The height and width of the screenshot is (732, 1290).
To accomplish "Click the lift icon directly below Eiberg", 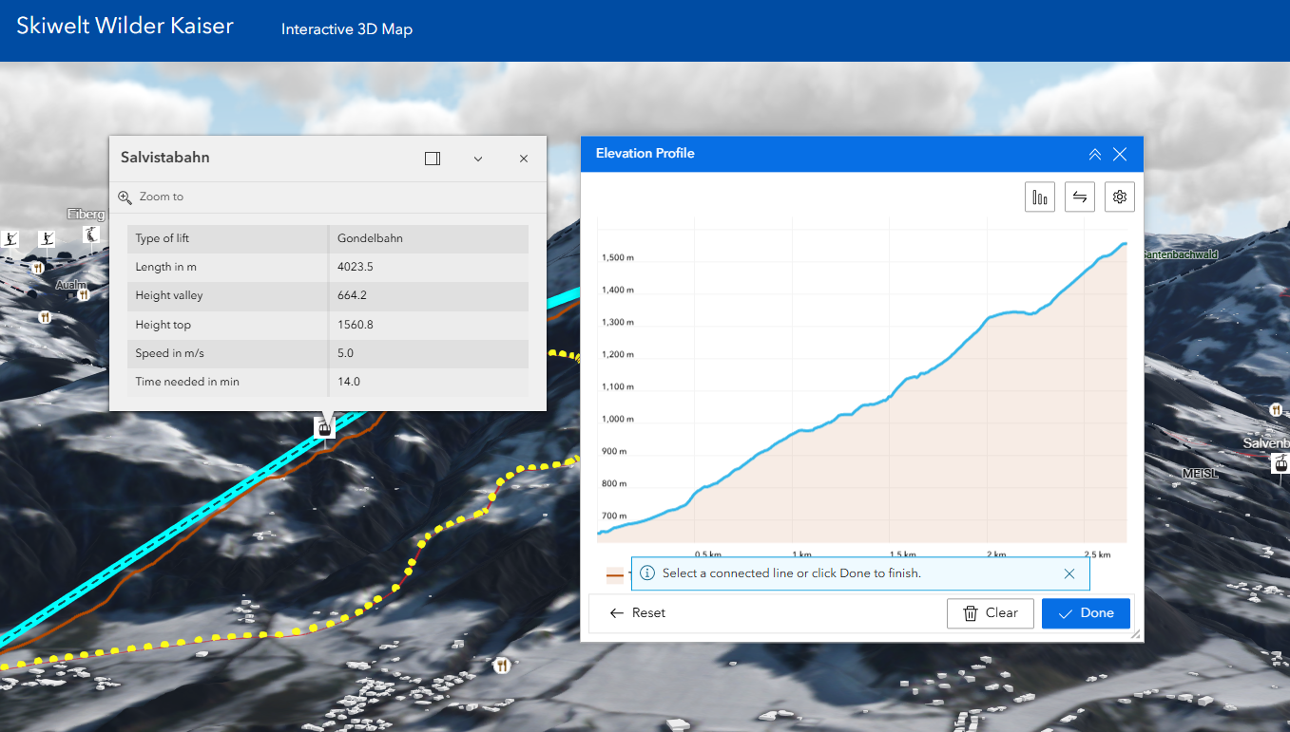I will pyautogui.click(x=90, y=235).
